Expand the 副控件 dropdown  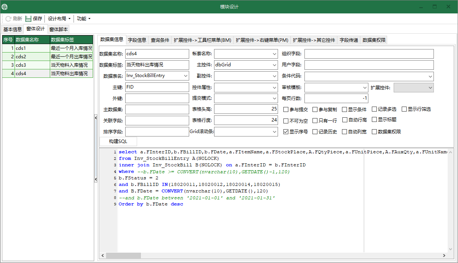pyautogui.click(x=274, y=76)
